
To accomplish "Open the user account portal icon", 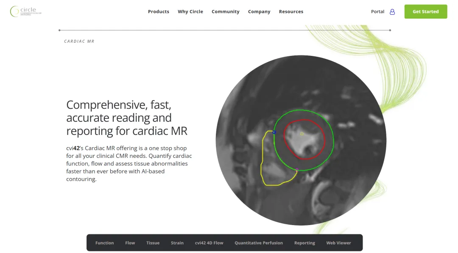I will pyautogui.click(x=392, y=12).
